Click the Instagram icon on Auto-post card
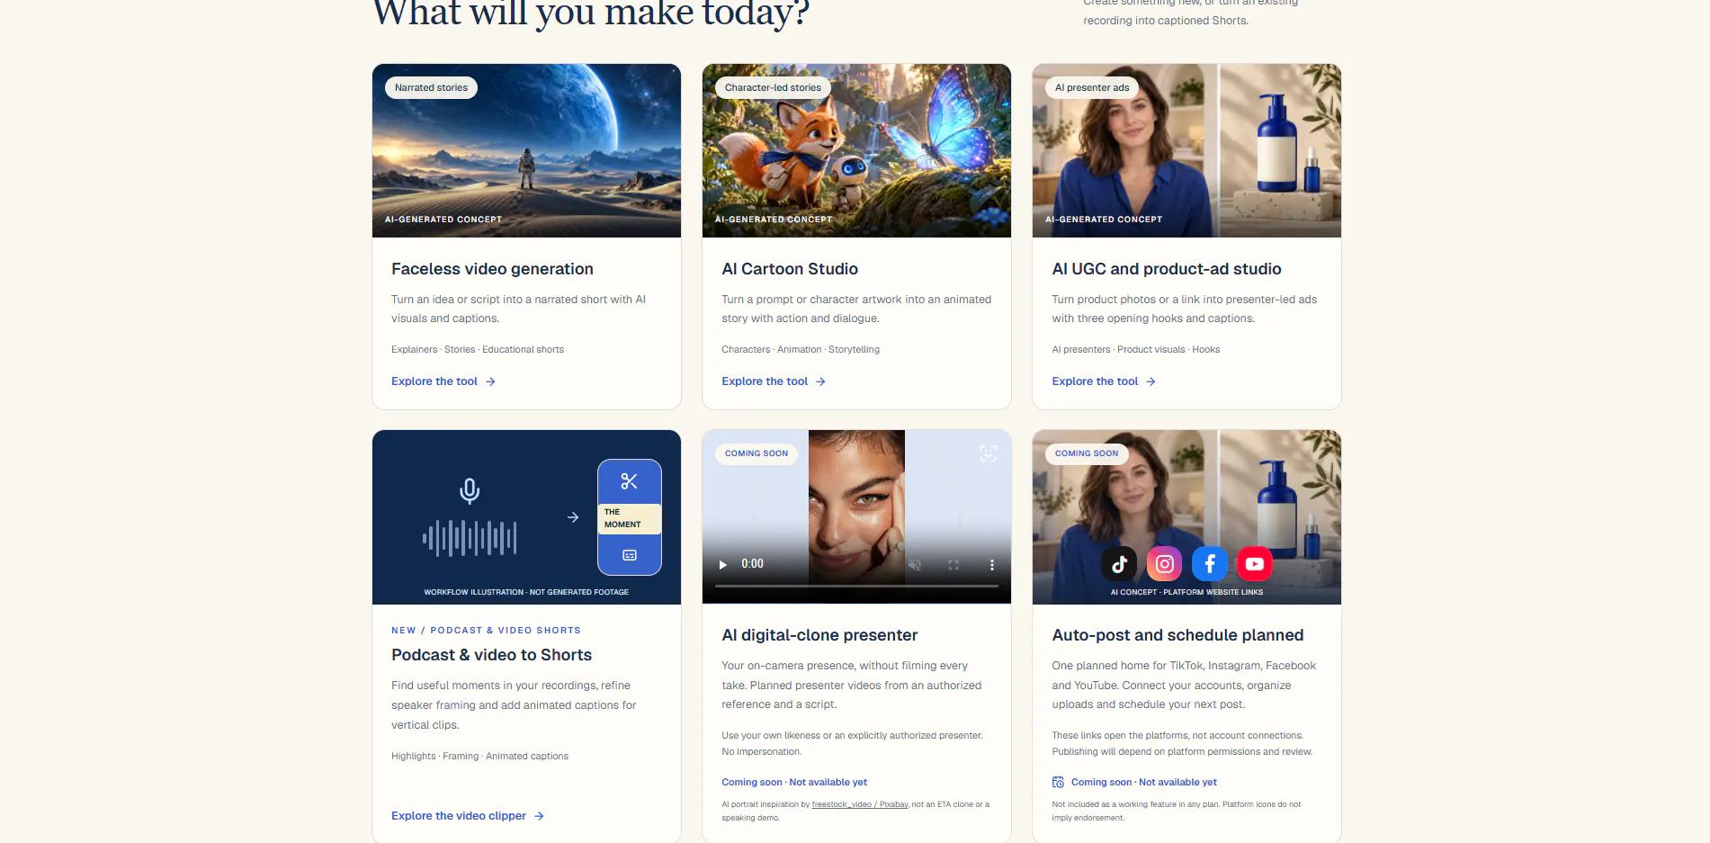This screenshot has width=1710, height=843. pos(1164,564)
